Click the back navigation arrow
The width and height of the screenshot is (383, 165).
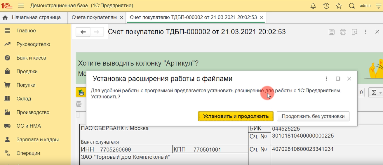[x=83, y=32]
